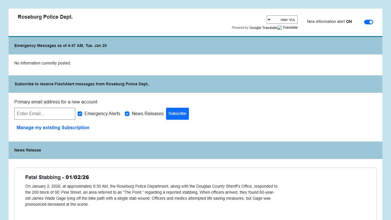The width and height of the screenshot is (391, 220).
Task: Focus the Enter Email input field
Action: tap(45, 114)
